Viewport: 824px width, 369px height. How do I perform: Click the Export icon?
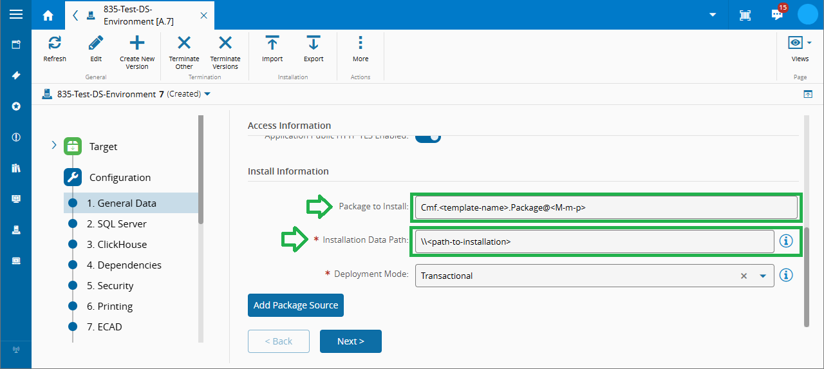point(314,43)
